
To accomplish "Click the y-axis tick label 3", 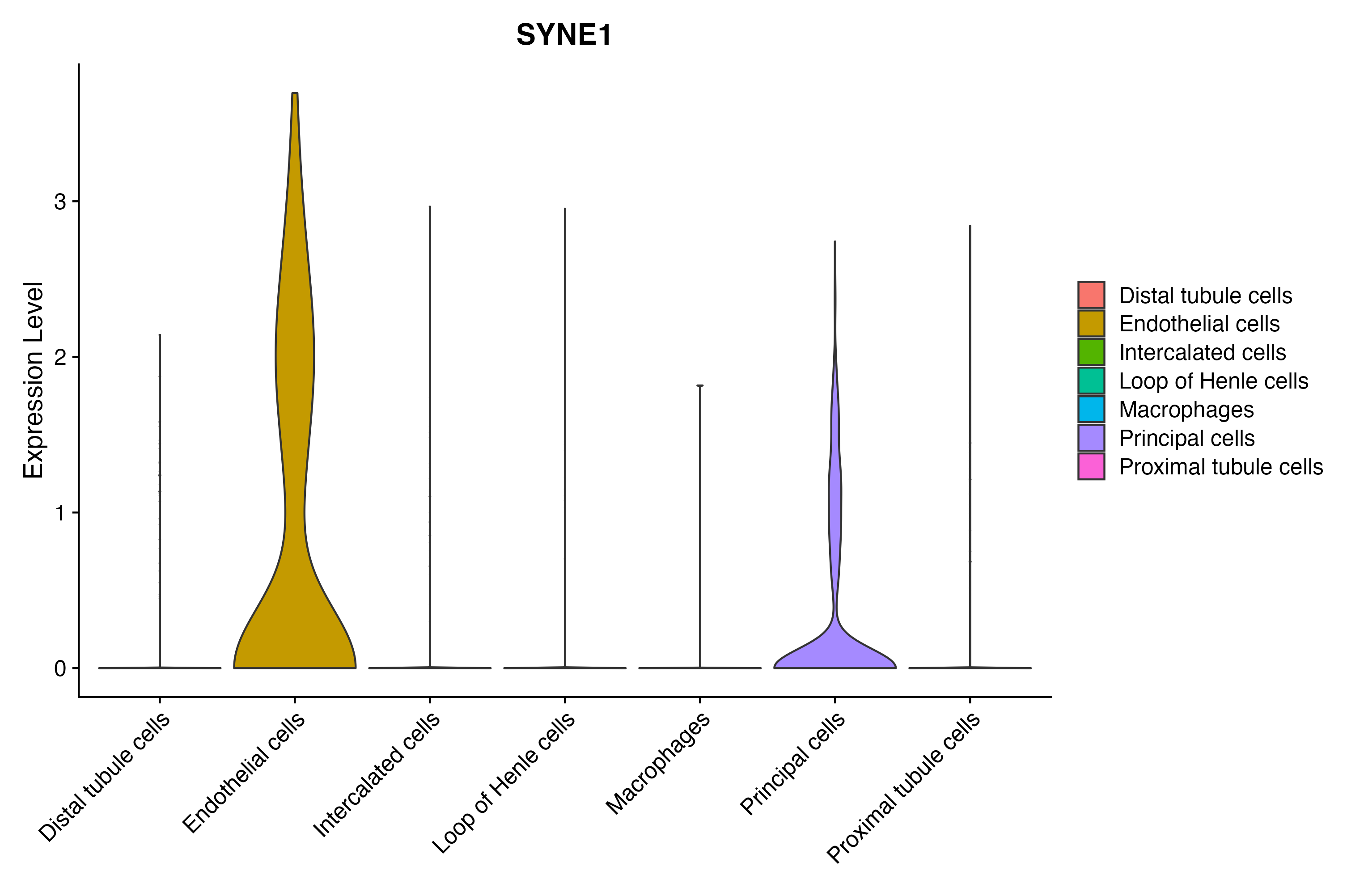I will pyautogui.click(x=60, y=201).
